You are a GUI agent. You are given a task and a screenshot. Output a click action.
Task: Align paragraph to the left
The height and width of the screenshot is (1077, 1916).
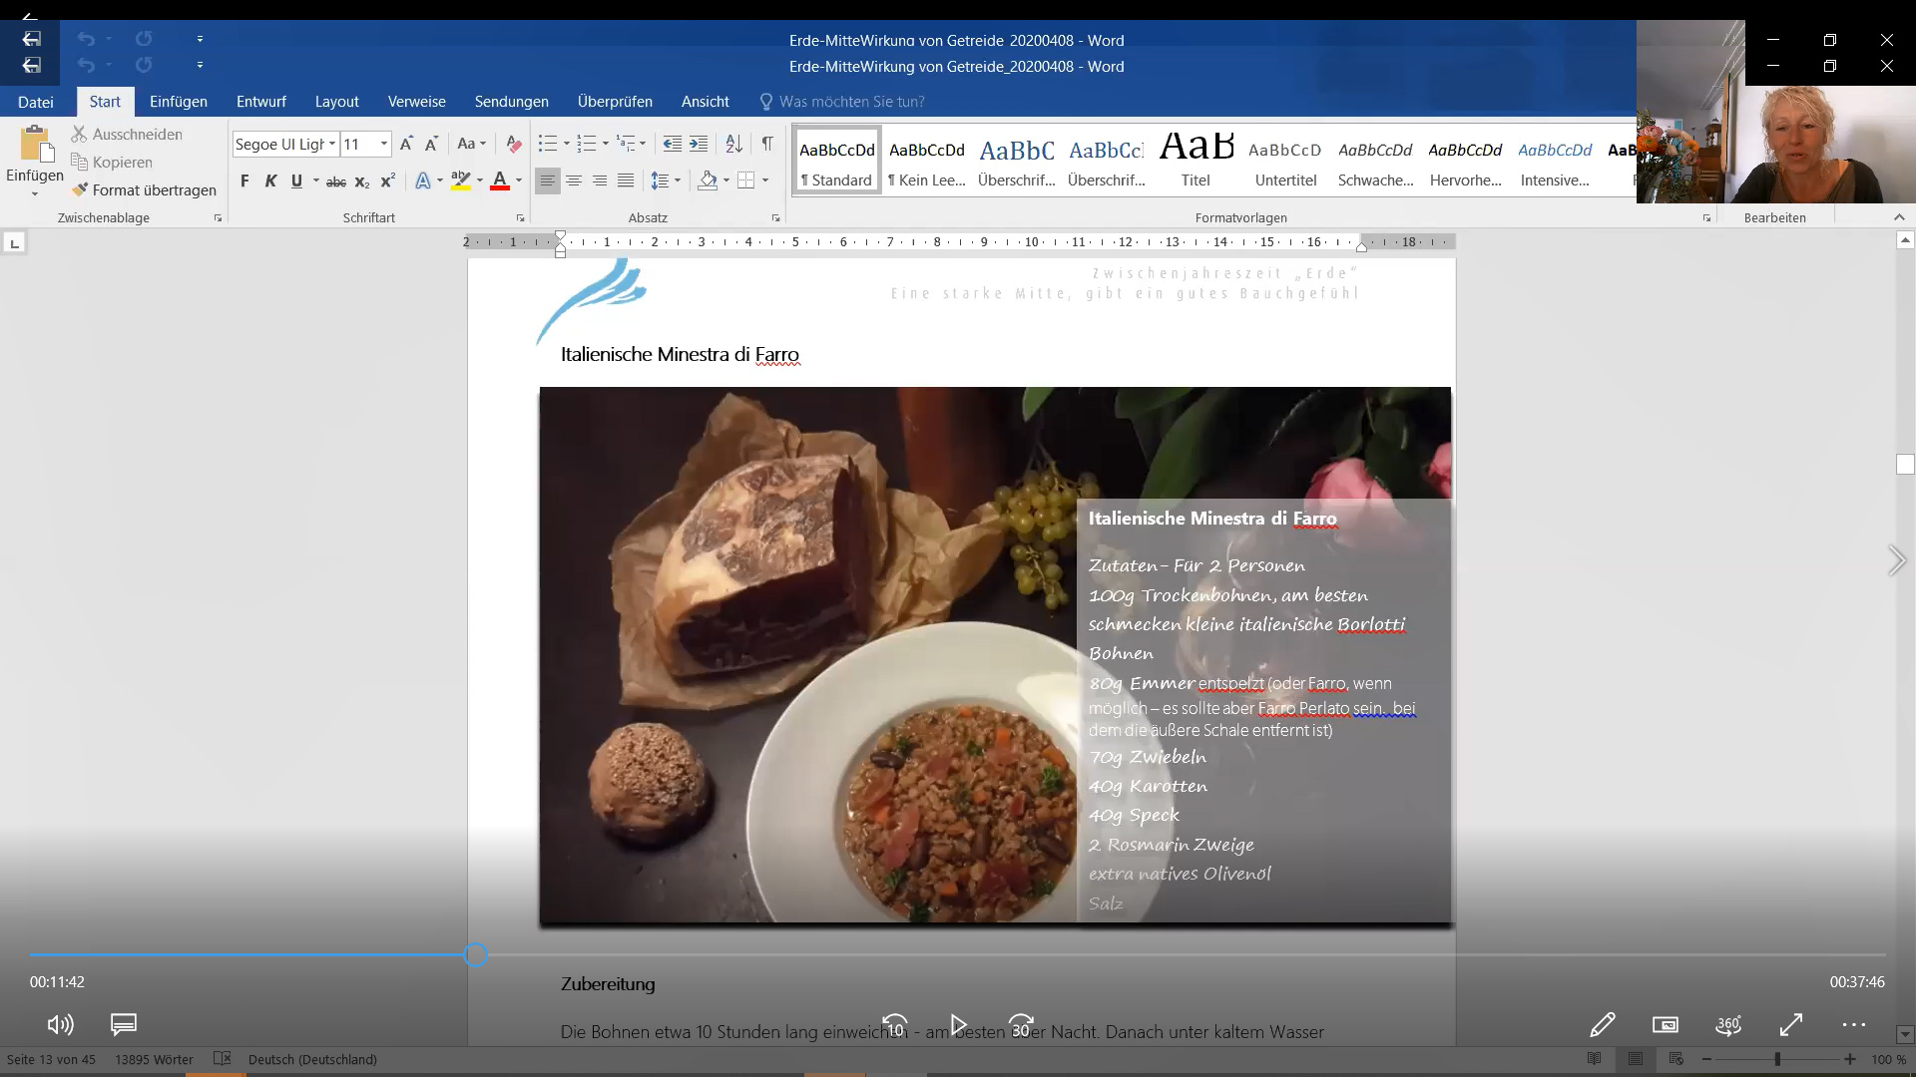click(548, 180)
